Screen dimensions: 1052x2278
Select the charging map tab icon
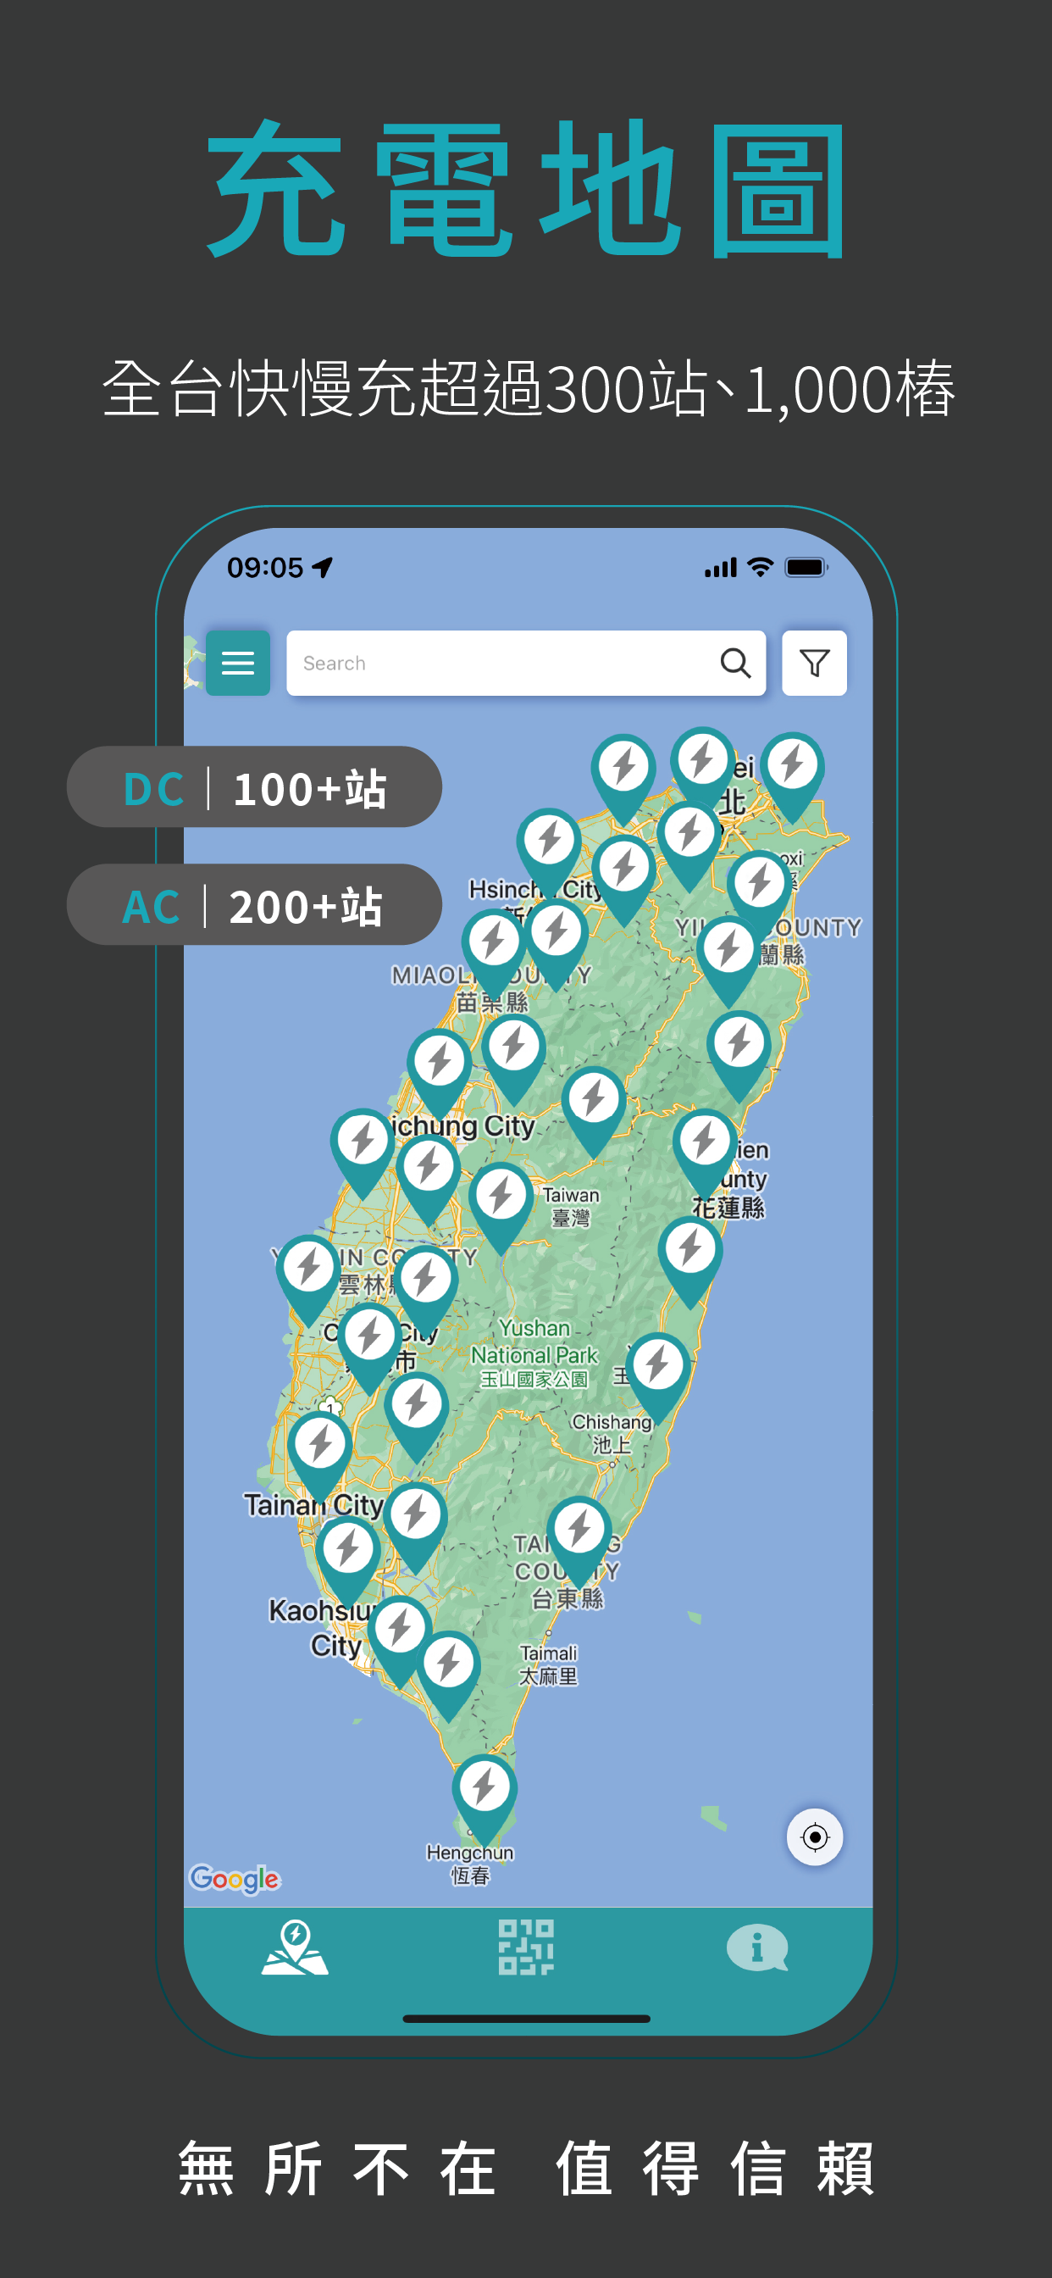click(x=296, y=1947)
